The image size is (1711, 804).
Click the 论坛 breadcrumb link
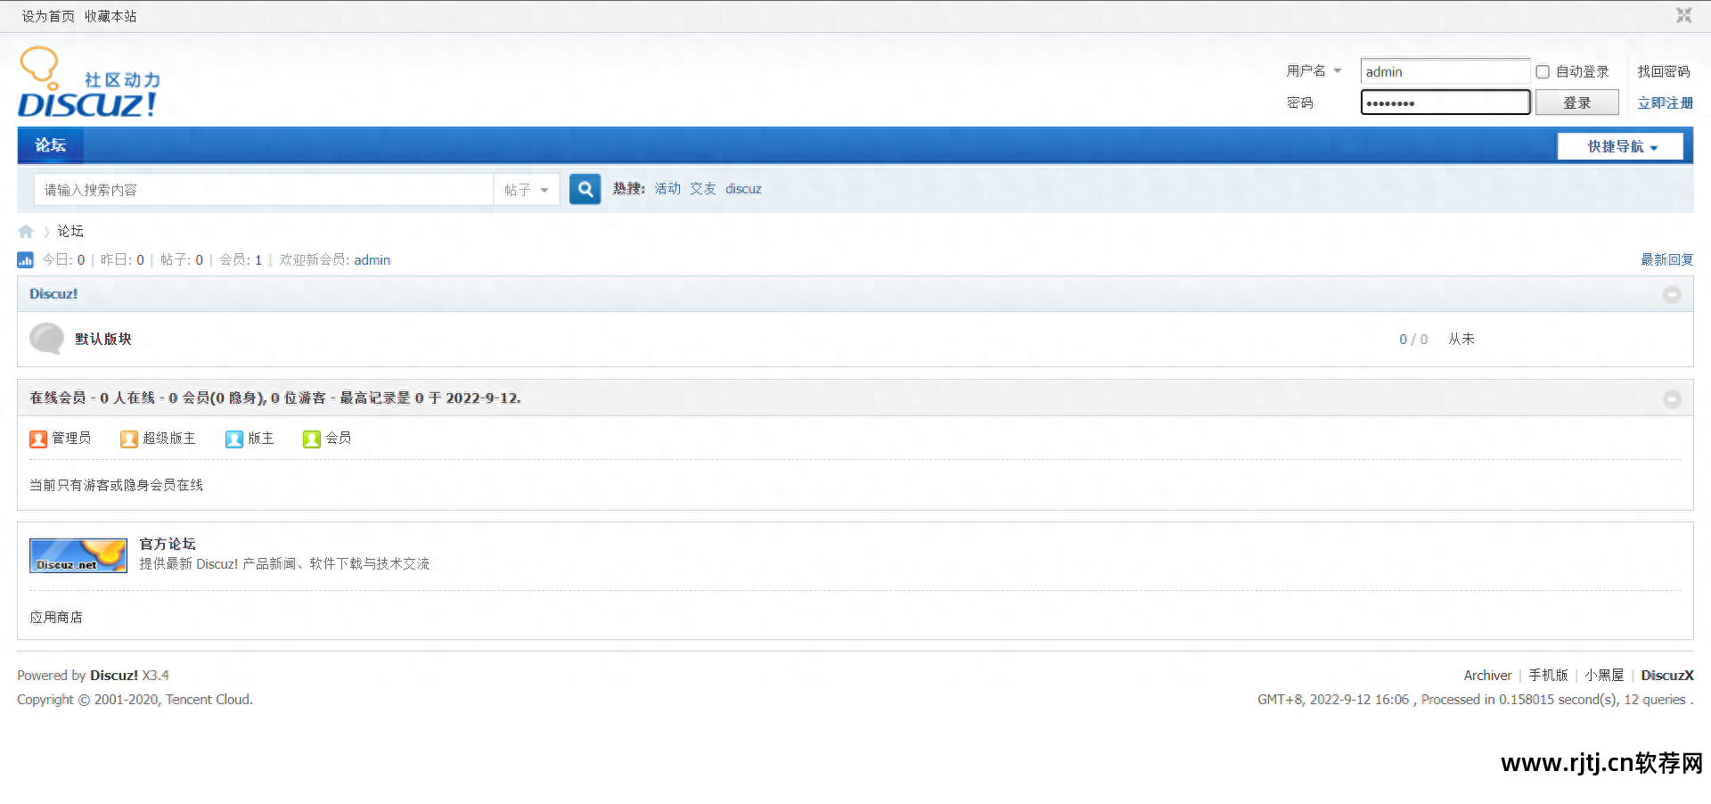[70, 231]
